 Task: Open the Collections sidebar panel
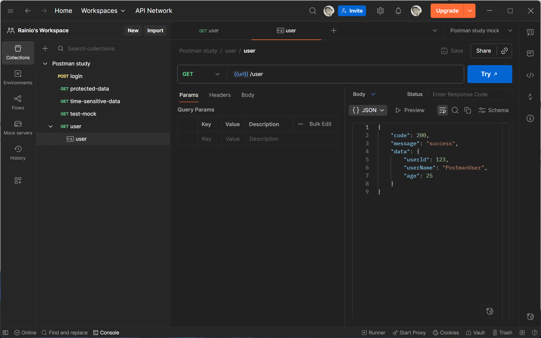18,53
